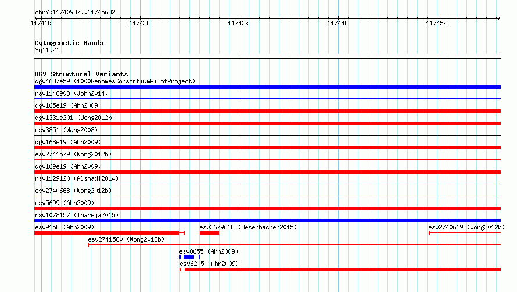This screenshot has width=517, height=292.
Task: Click the DGV Structural Variants track title
Action: pyautogui.click(x=81, y=74)
